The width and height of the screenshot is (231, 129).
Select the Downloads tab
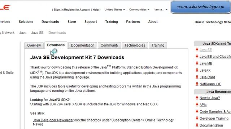(x=56, y=45)
